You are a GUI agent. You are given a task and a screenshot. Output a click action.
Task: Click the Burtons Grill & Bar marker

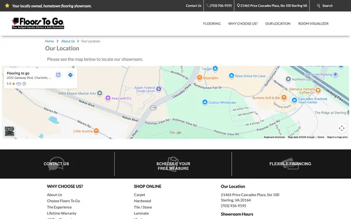coord(284,98)
